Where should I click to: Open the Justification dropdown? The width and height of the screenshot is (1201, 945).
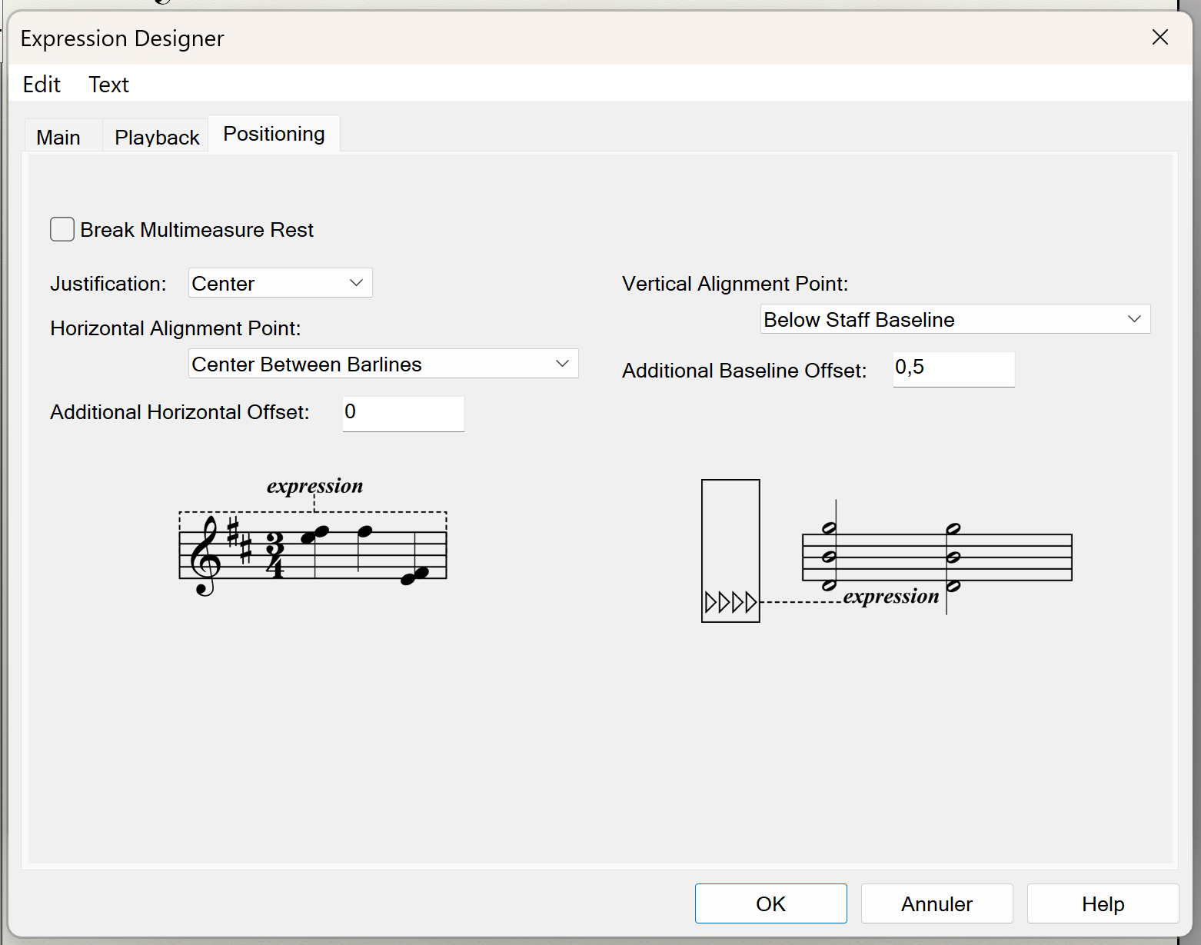click(280, 283)
